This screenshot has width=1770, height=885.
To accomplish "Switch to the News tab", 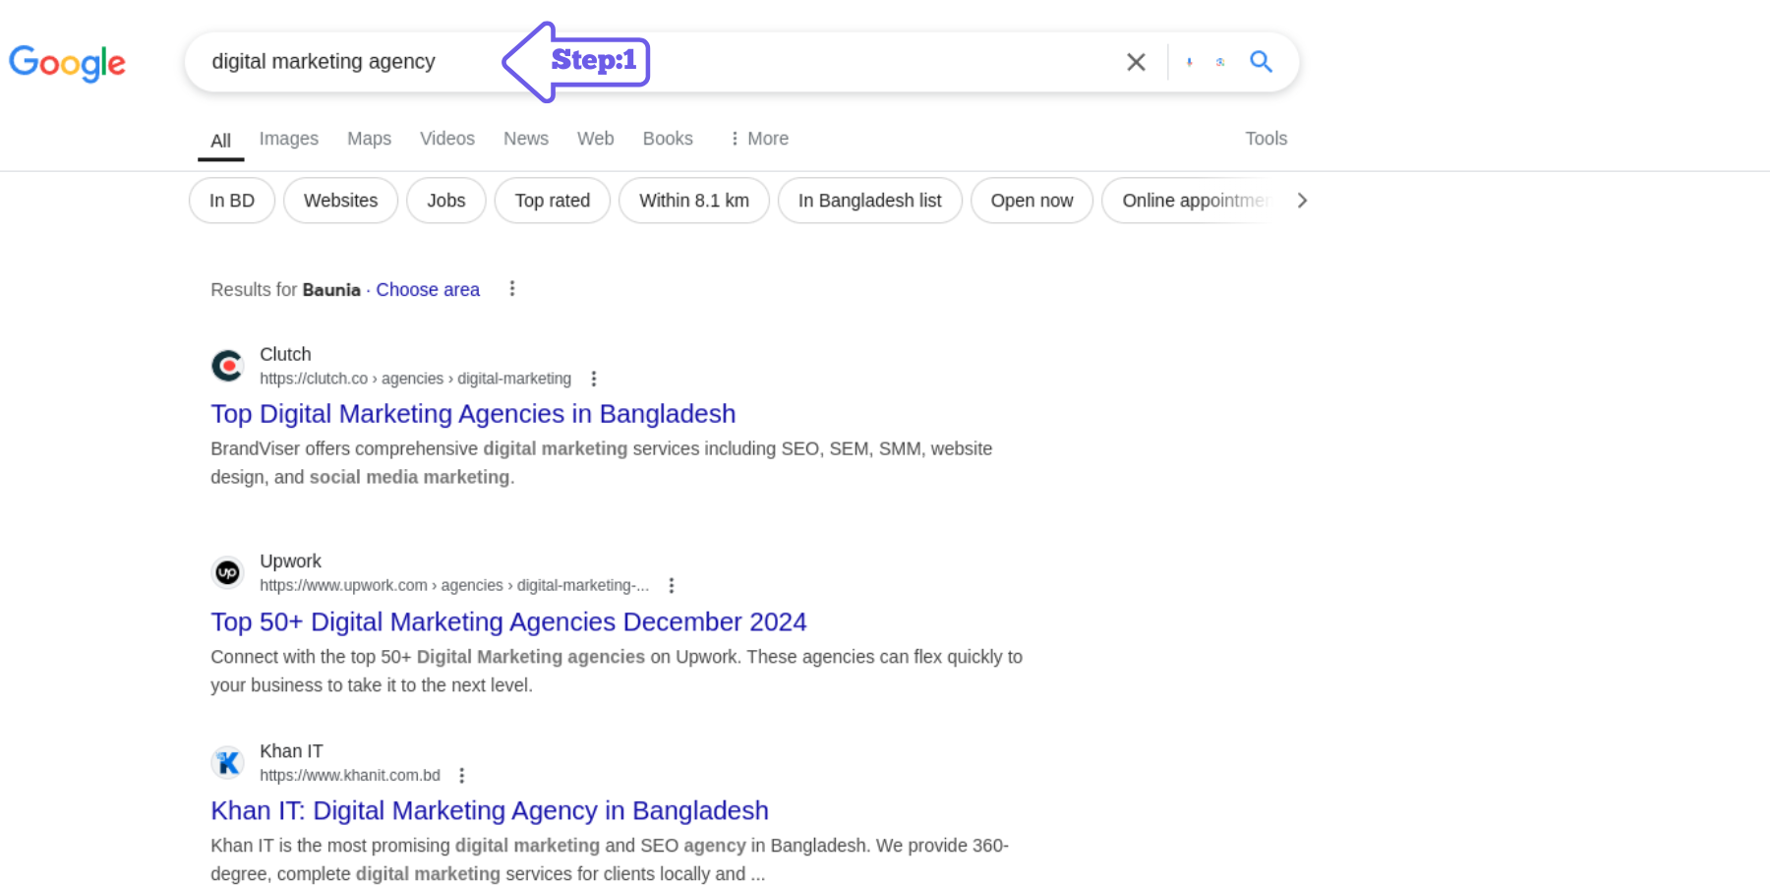I will pos(526,139).
